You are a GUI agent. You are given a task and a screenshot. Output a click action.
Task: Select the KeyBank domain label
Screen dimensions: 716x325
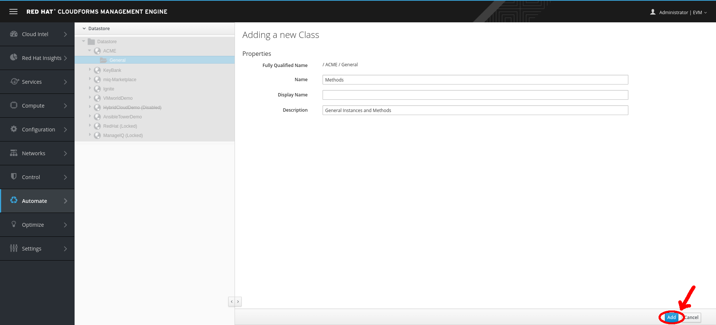tap(112, 70)
